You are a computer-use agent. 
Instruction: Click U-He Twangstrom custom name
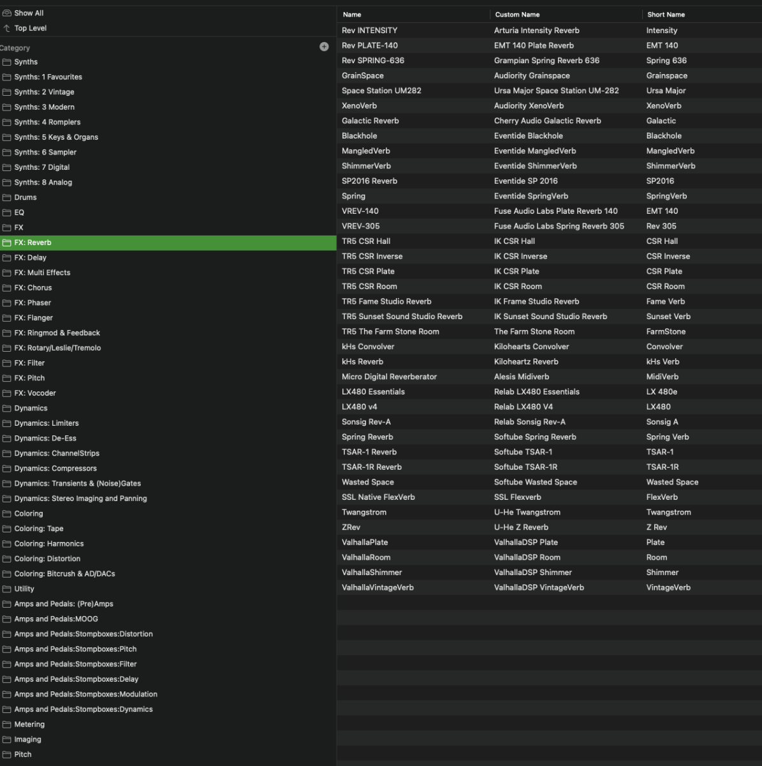point(527,512)
